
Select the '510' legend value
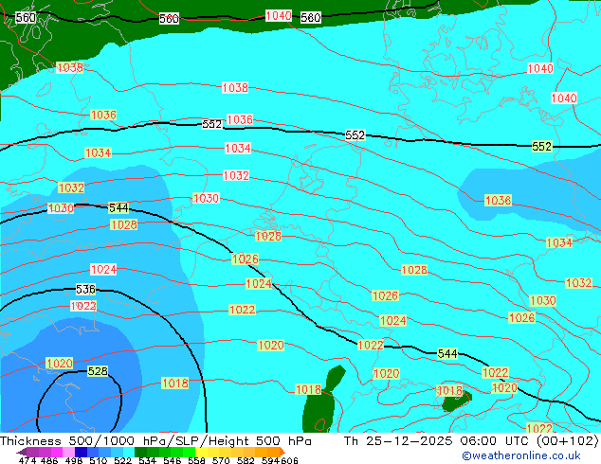tap(99, 460)
